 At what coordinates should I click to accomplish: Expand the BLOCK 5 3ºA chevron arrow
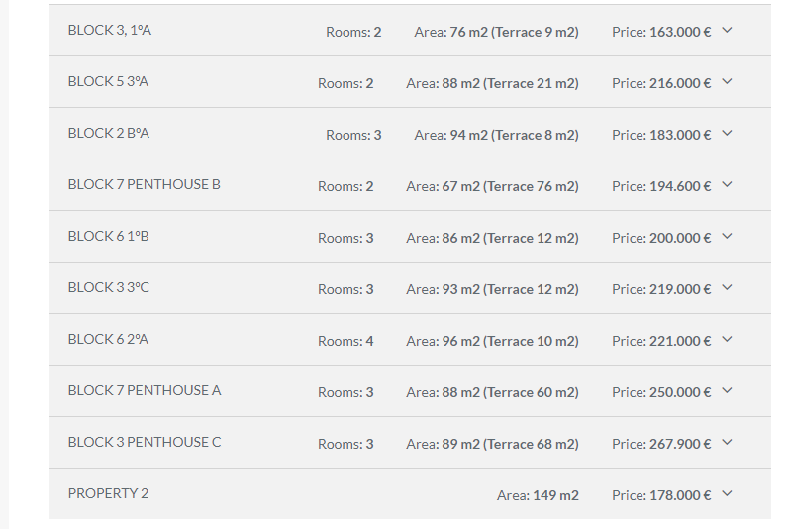point(727,81)
